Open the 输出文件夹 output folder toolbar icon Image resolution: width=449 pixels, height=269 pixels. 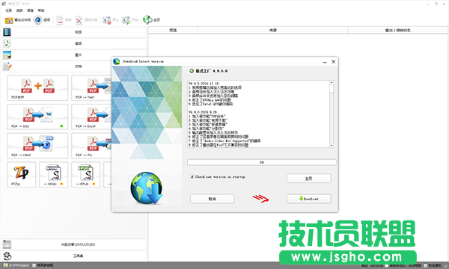point(9,20)
